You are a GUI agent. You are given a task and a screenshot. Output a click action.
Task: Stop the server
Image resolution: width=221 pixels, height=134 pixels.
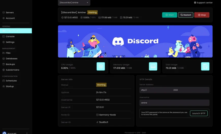click(202, 15)
